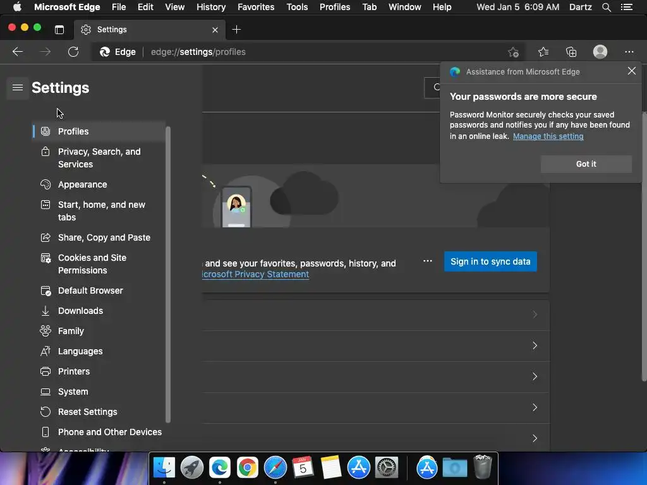Open Default Browser settings
Viewport: 647px width, 485px height.
[99, 290]
